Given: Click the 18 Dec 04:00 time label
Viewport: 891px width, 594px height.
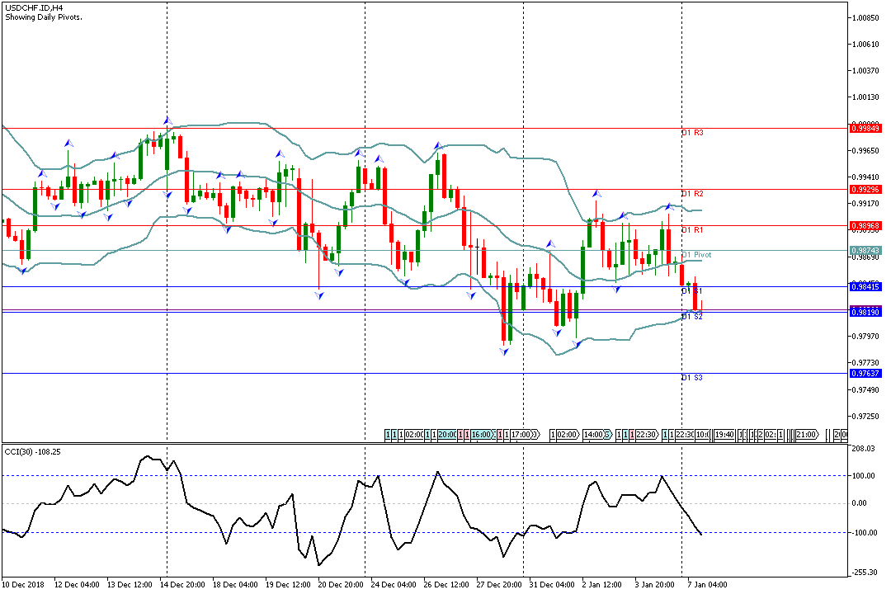Looking at the screenshot, I should click(235, 585).
